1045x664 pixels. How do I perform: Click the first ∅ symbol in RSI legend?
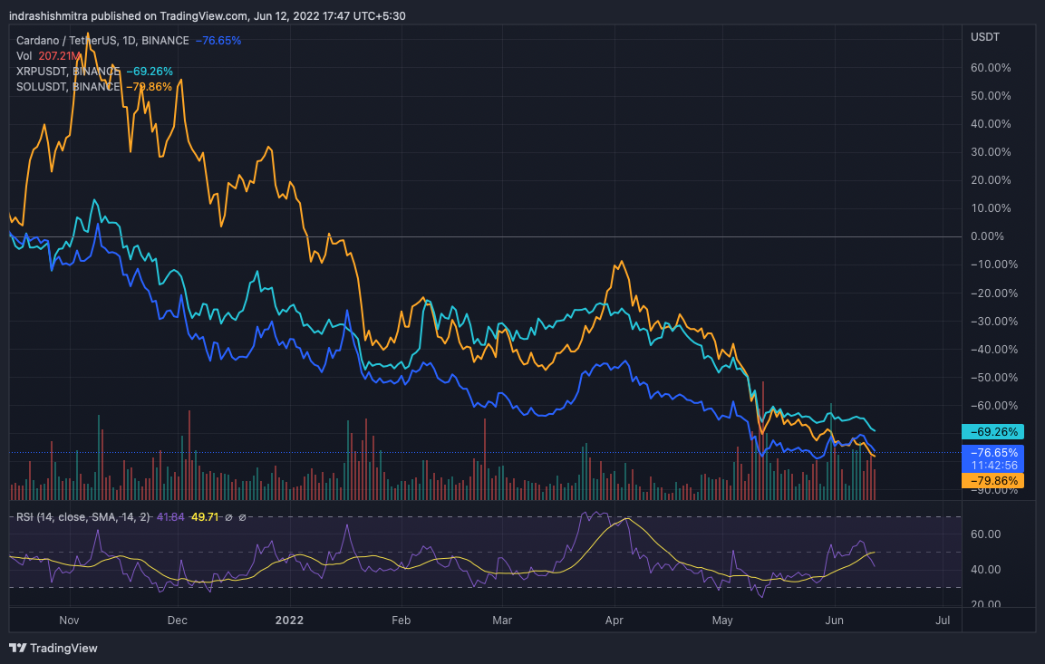point(228,517)
